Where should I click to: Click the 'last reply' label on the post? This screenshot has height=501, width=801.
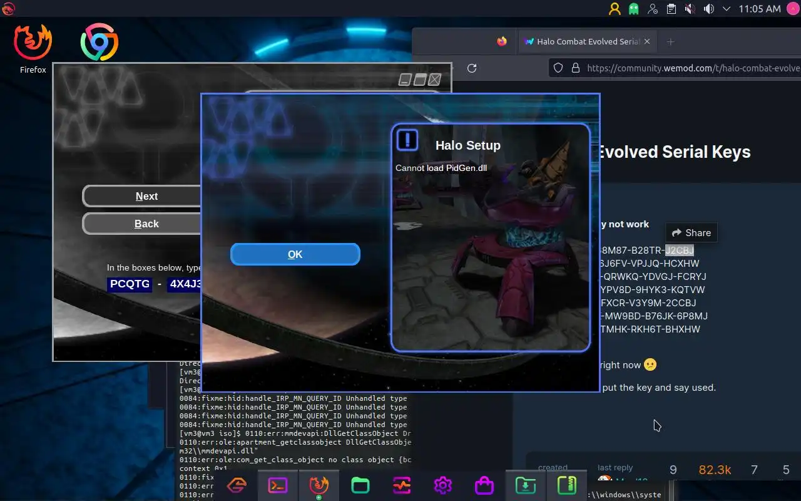click(615, 468)
